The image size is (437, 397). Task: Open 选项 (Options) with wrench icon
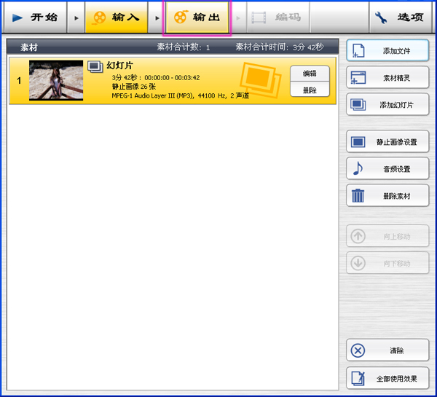coord(401,17)
